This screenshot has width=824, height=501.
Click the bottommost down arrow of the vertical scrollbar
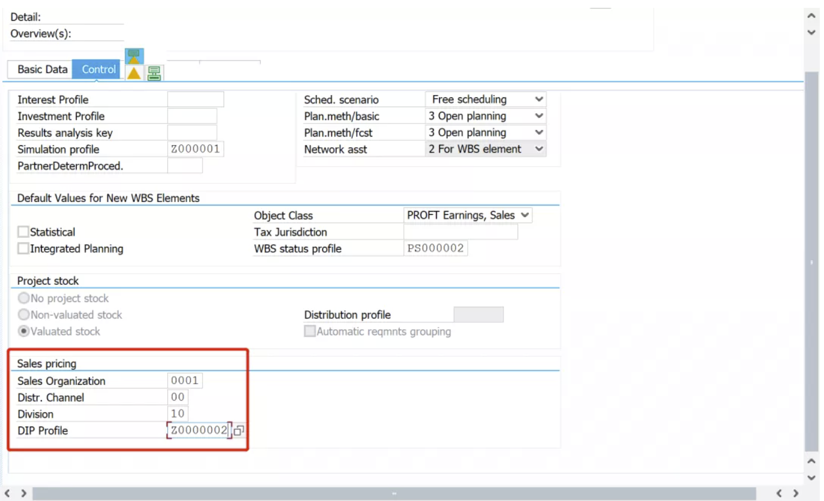tap(812, 478)
